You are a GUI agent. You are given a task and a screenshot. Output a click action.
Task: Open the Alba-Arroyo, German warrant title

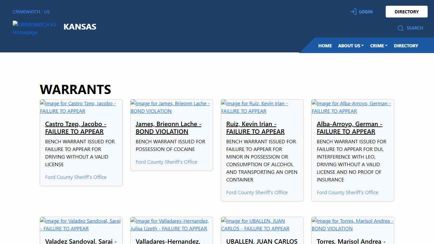coord(349,128)
